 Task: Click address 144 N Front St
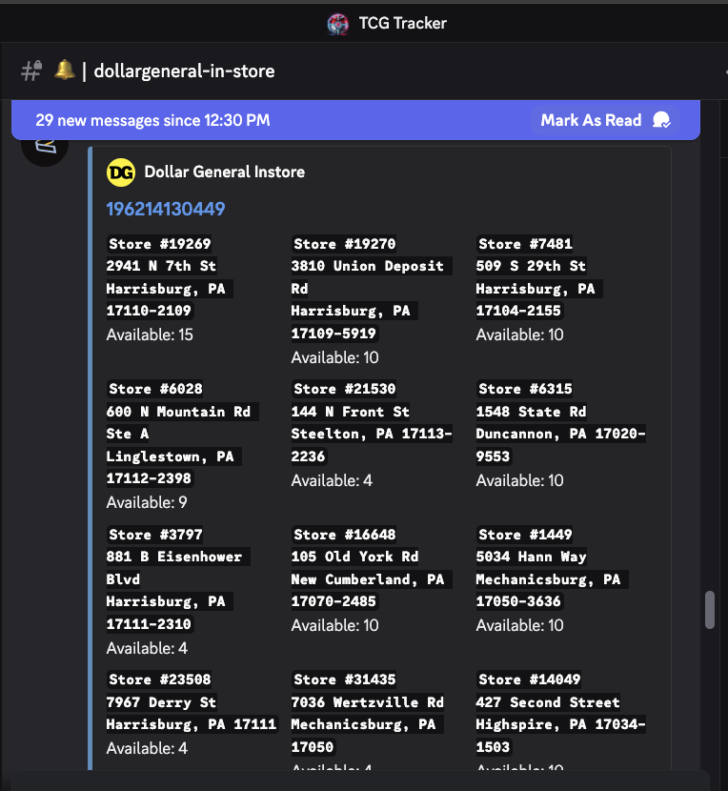(350, 412)
